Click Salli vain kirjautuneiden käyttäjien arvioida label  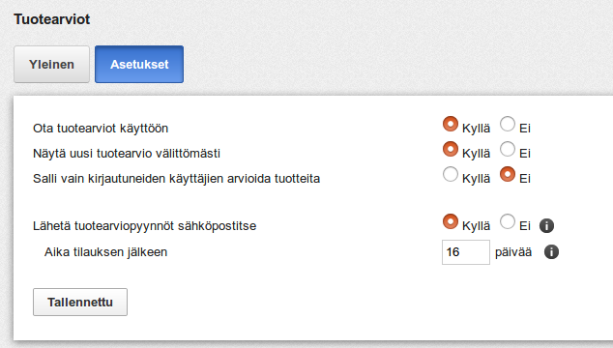click(x=176, y=179)
